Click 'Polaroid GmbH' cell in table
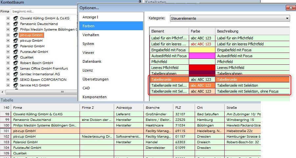 coord(45,142)
